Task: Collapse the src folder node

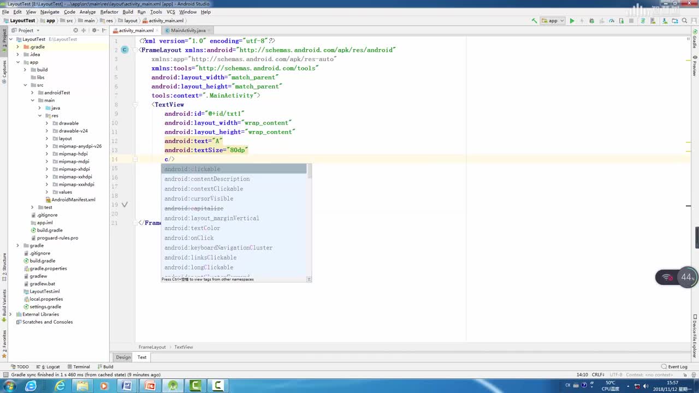Action: (x=25, y=85)
